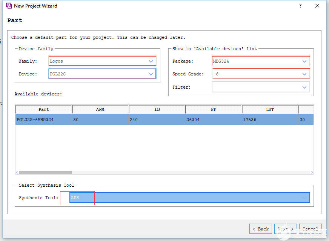Close the New Project Wizard dialog
The height and width of the screenshot is (241, 329).
click(317, 6)
